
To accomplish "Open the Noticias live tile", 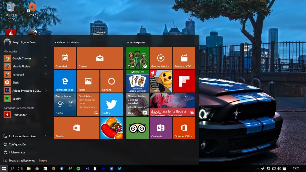I will pos(172,105).
